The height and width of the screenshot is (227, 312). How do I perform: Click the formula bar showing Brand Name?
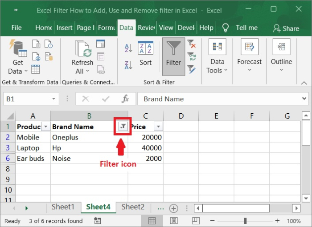[x=219, y=99]
